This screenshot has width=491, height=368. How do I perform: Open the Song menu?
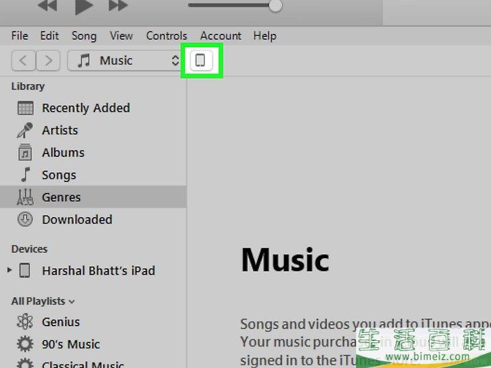coord(84,36)
